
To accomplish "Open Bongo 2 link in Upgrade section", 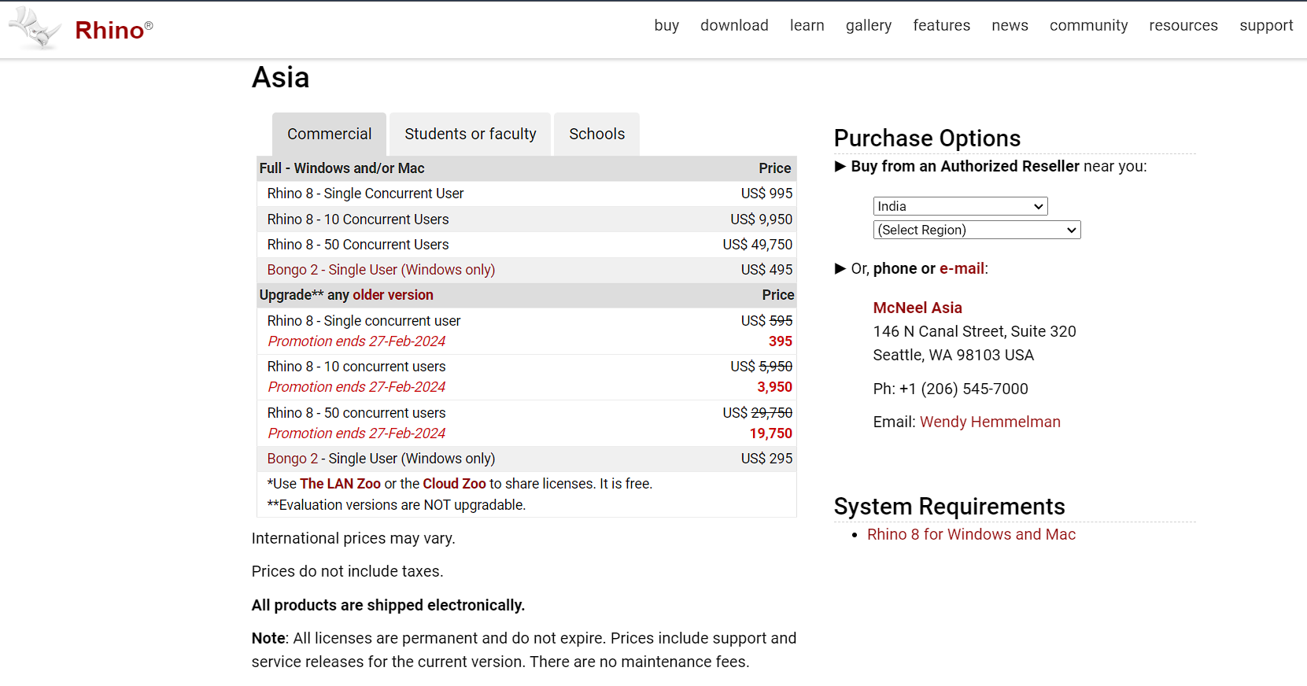I will (x=292, y=459).
